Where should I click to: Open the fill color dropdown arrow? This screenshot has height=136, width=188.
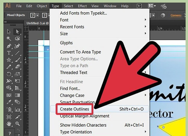click(x=37, y=15)
